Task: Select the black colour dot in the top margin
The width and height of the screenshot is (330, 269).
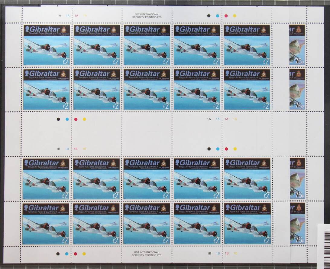Action: [x=209, y=16]
